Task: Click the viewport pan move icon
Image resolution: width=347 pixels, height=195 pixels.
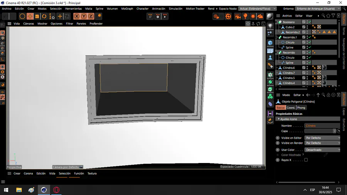Action: (x=248, y=24)
